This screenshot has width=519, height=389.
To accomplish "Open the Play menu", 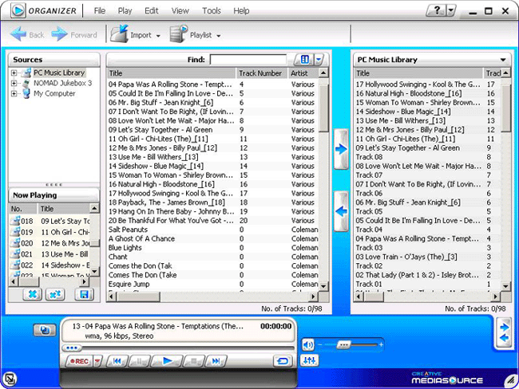I will pos(125,11).
